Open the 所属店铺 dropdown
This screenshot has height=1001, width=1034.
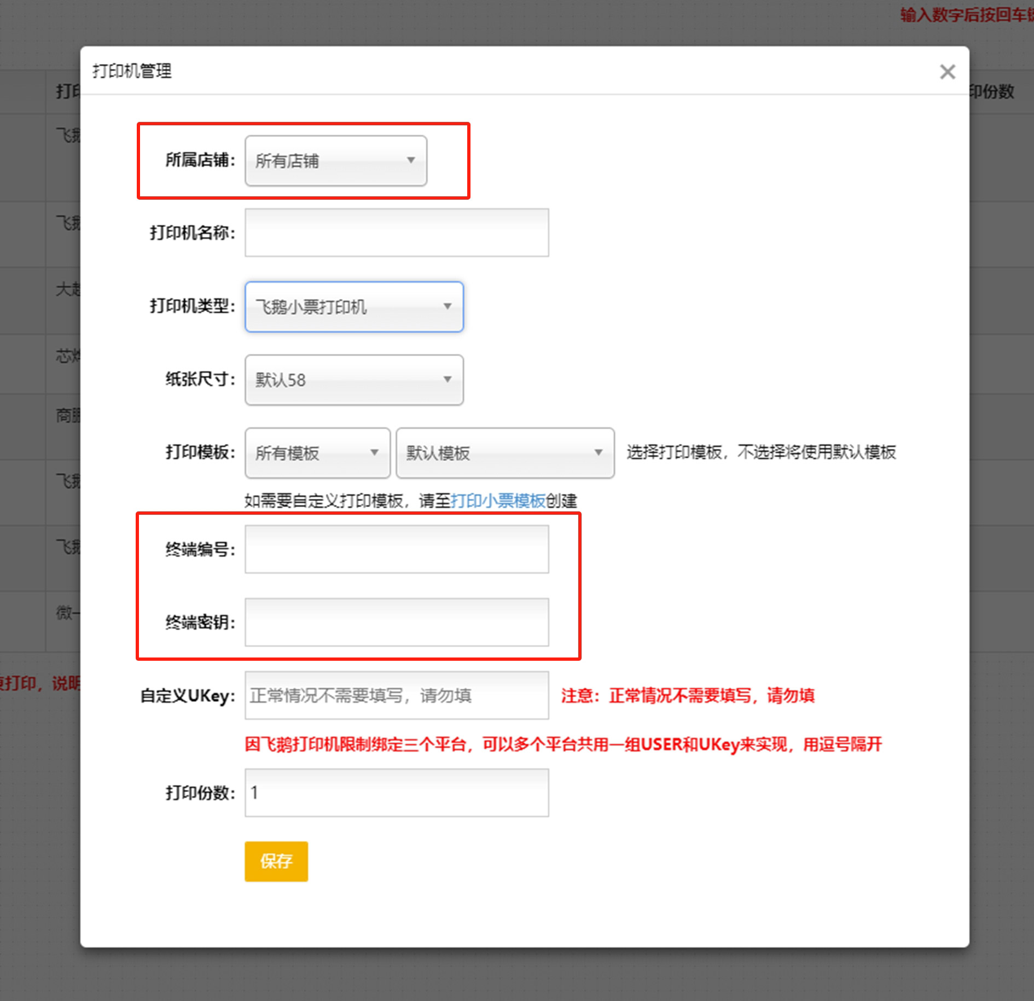(335, 161)
